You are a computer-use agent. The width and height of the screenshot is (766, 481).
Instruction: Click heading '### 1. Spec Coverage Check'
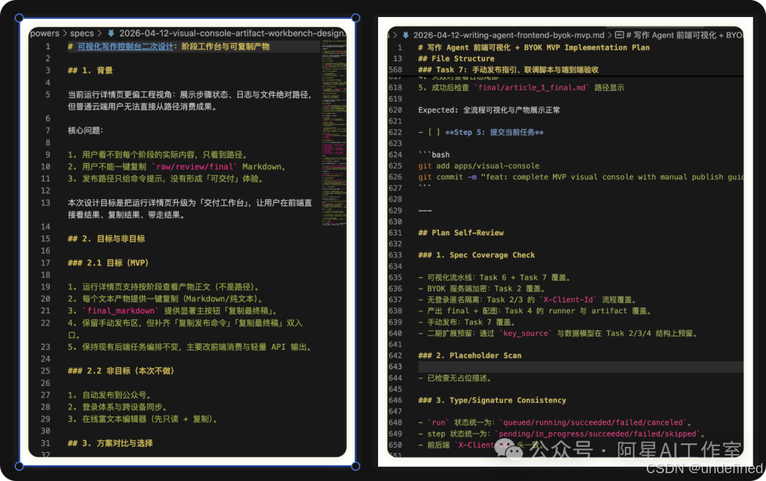click(477, 255)
